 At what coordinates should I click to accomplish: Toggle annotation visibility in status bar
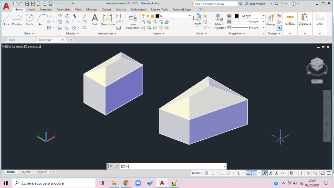coord(264,173)
